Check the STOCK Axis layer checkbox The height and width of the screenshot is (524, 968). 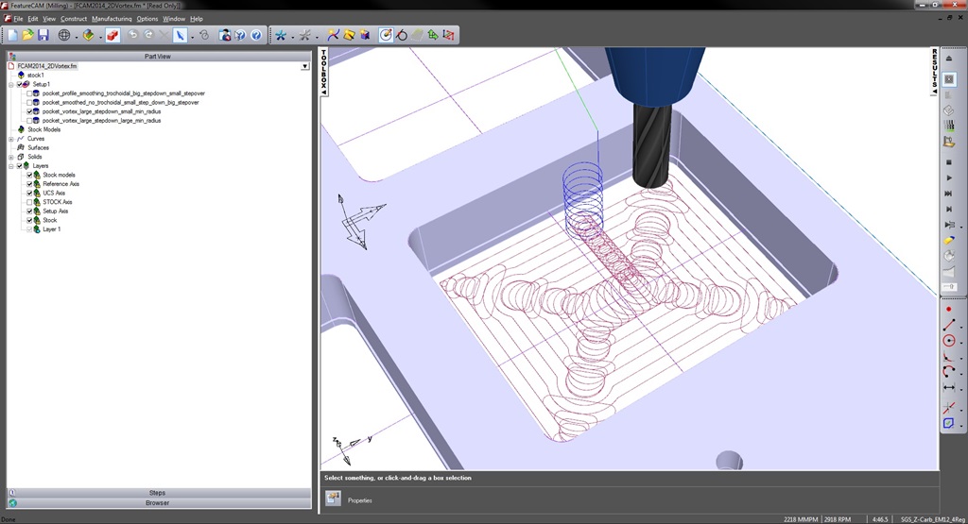click(29, 202)
